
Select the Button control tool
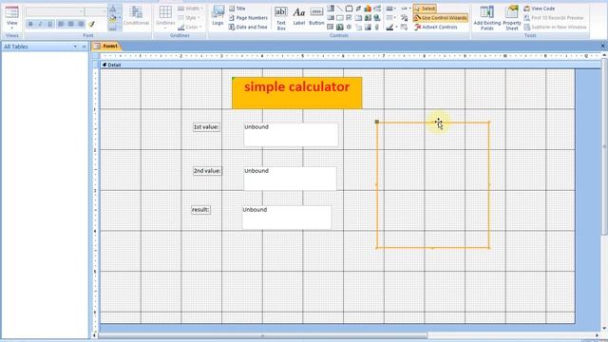(316, 16)
